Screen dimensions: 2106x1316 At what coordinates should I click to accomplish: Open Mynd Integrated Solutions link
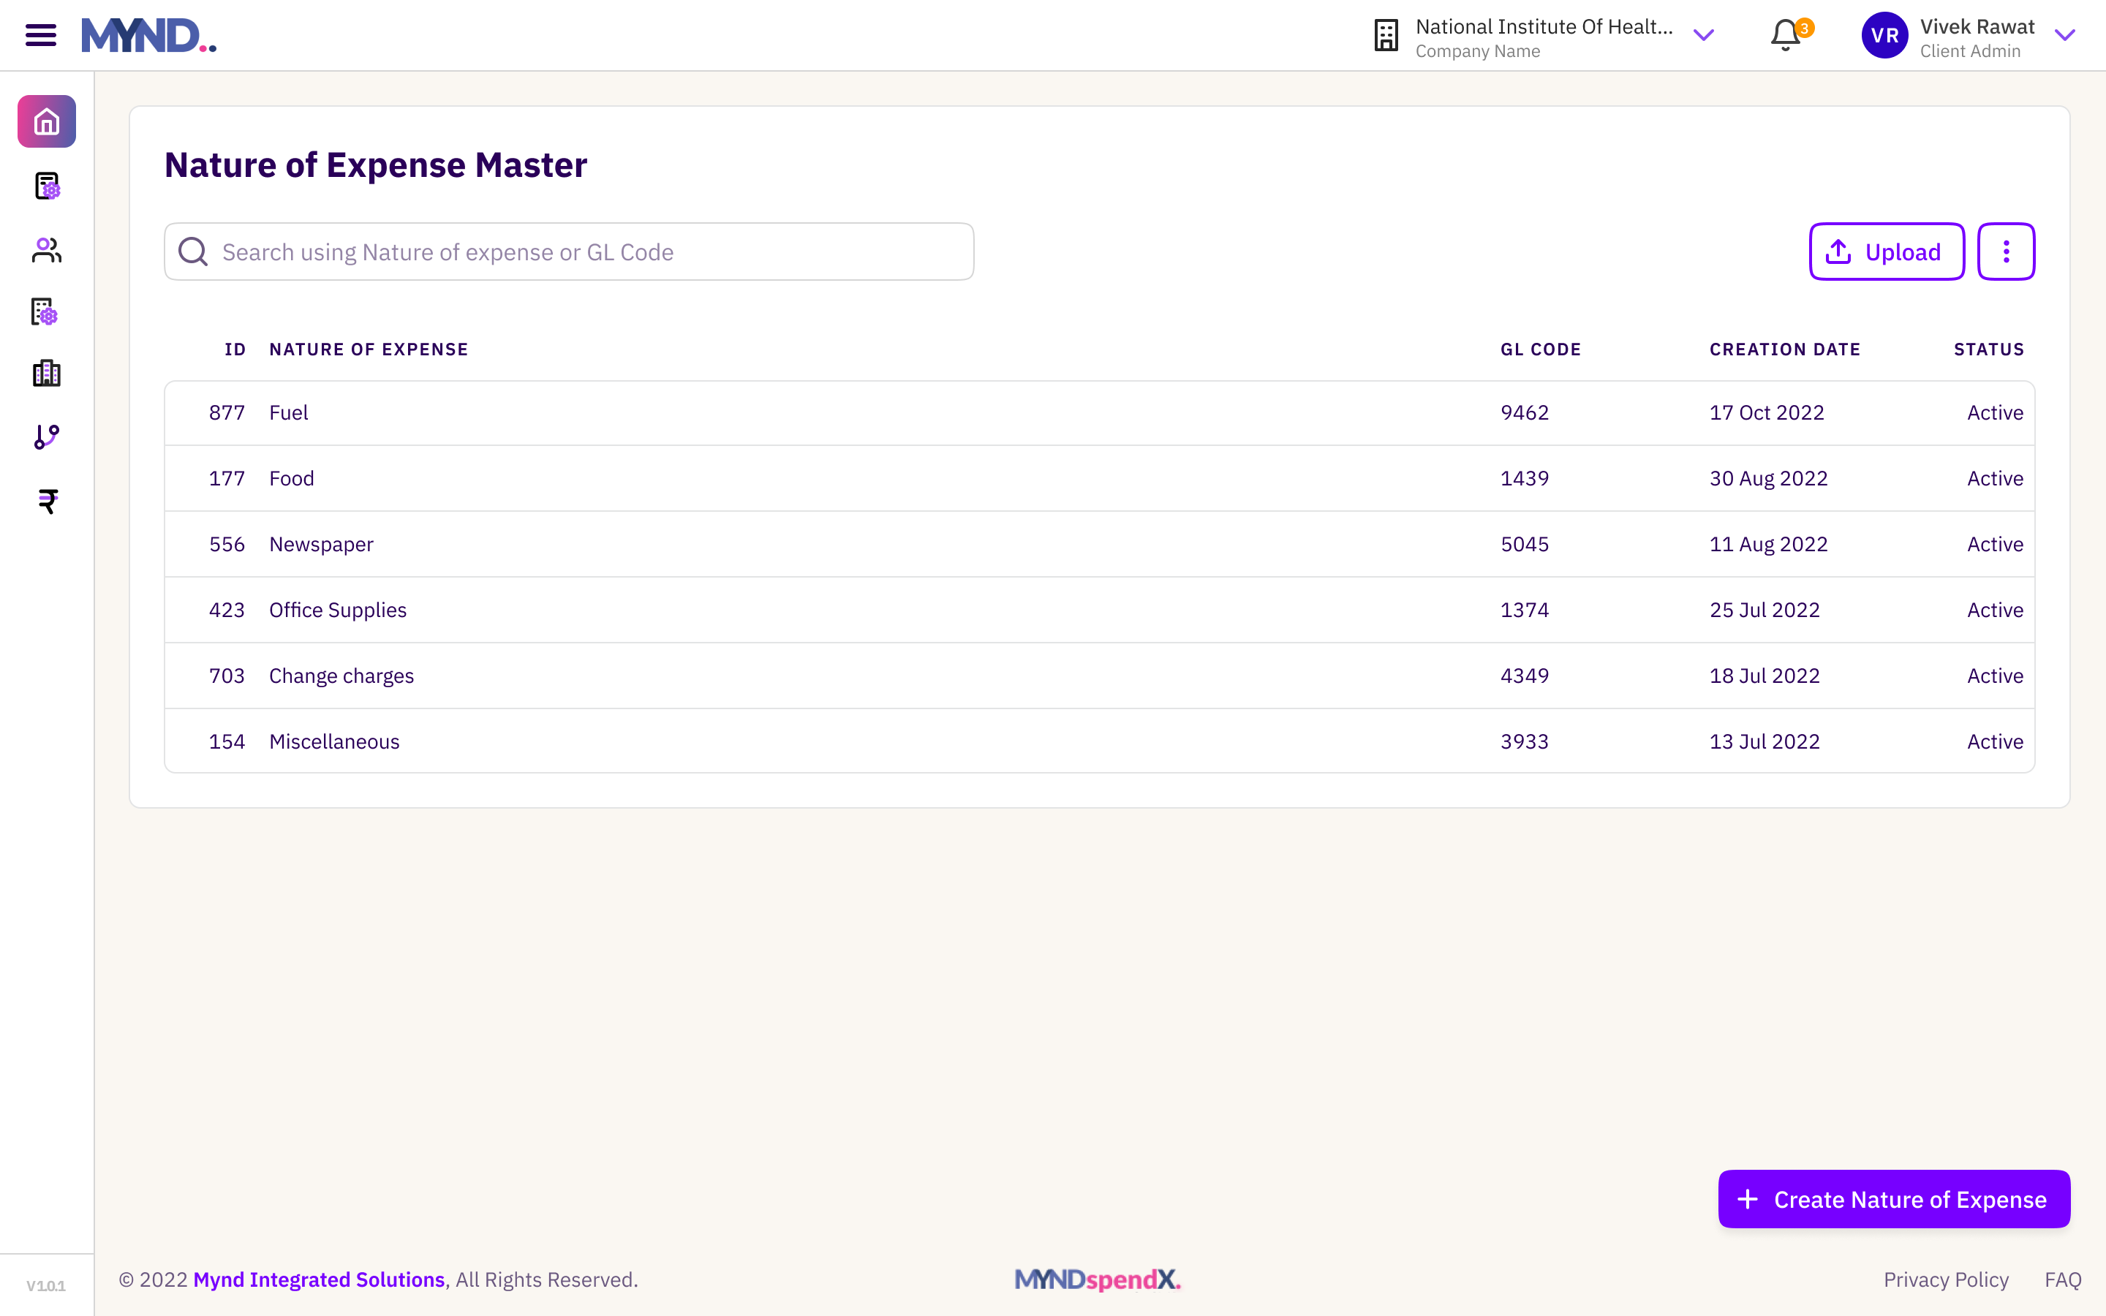pos(319,1279)
